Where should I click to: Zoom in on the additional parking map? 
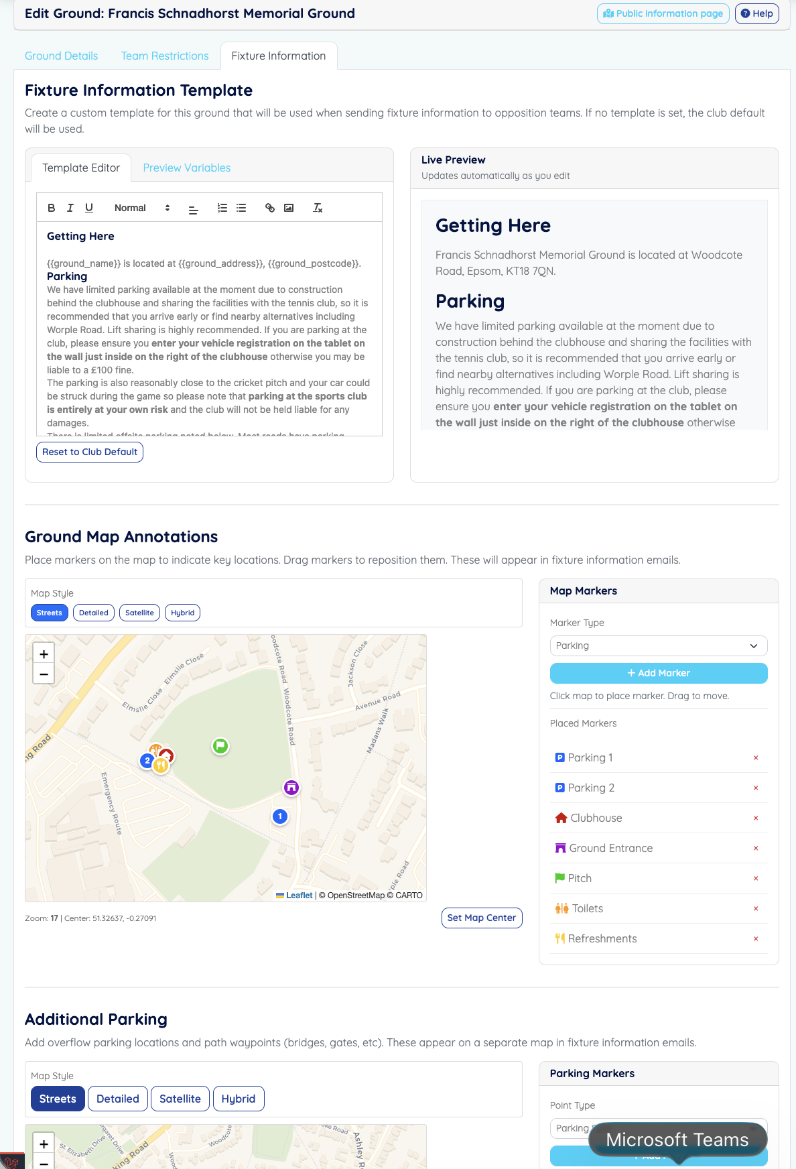tap(44, 1144)
